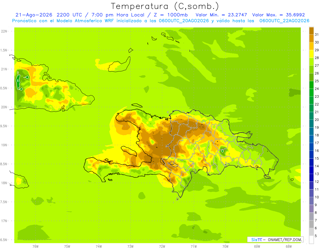Image resolution: width=324 pixels, height=250 pixels.
Task: Click legend value 6
Action: coord(316,228)
